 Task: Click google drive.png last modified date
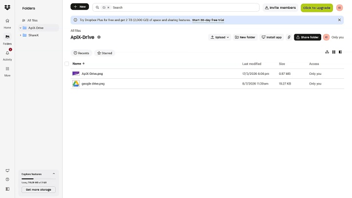pyautogui.click(x=255, y=84)
